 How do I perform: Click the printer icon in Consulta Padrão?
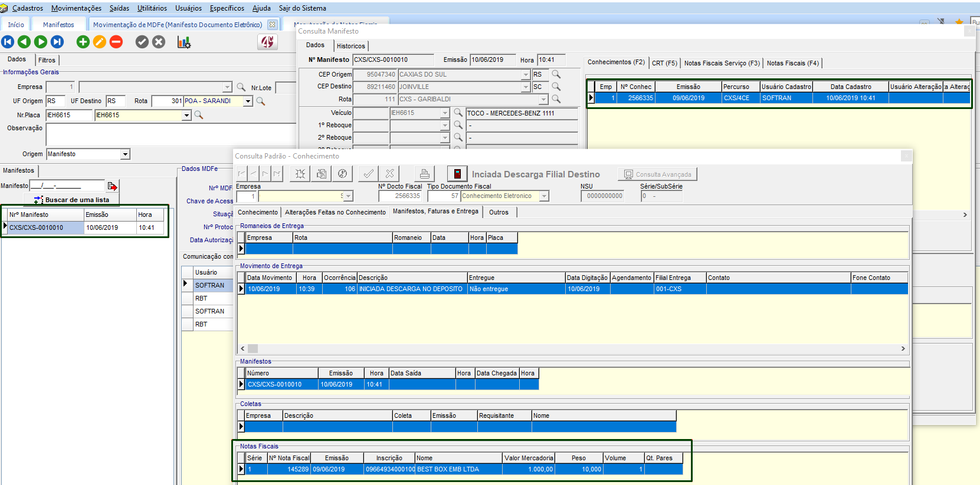(x=424, y=174)
